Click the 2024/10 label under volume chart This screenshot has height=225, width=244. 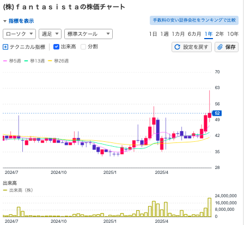pyautogui.click(x=59, y=221)
